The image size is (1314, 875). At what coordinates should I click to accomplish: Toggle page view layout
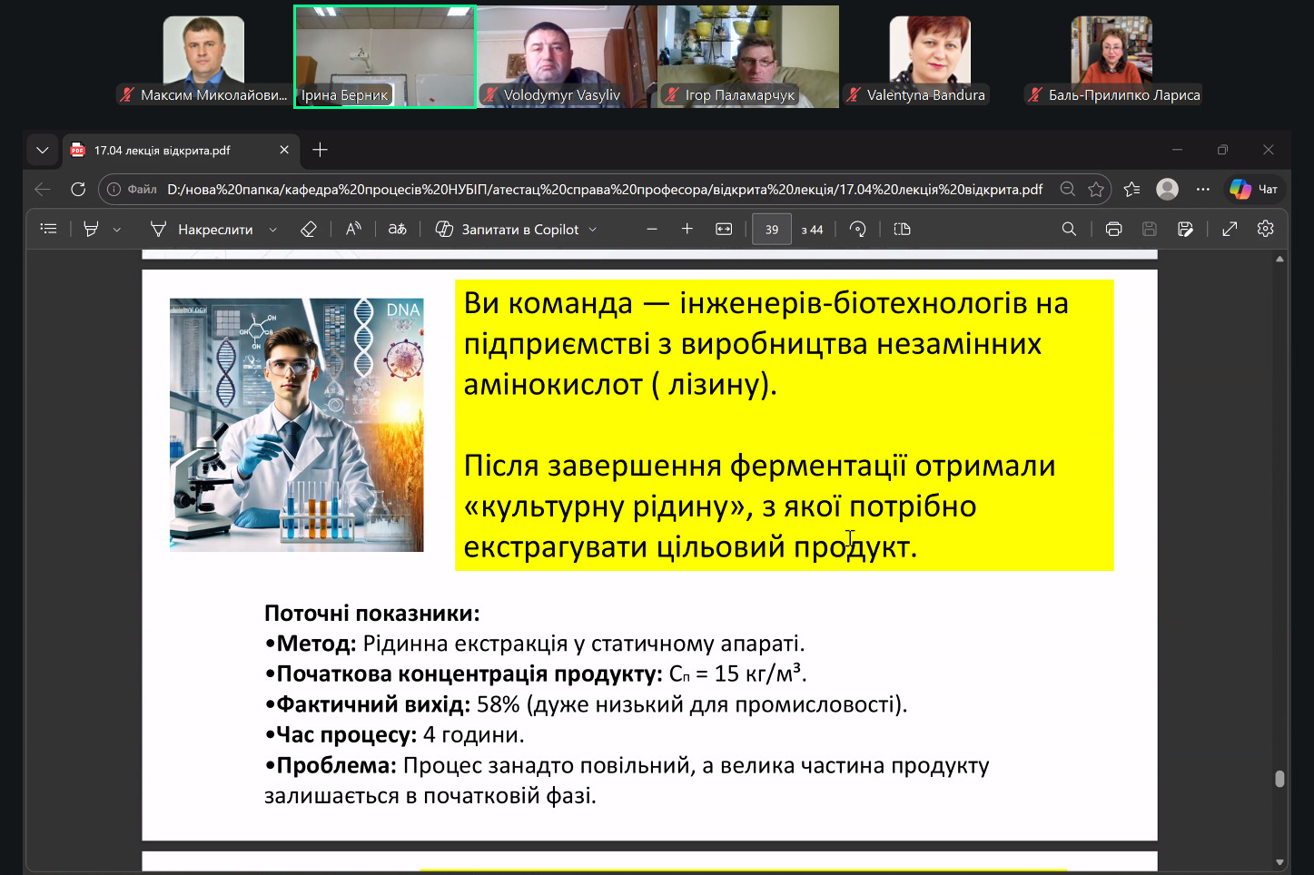coord(902,230)
